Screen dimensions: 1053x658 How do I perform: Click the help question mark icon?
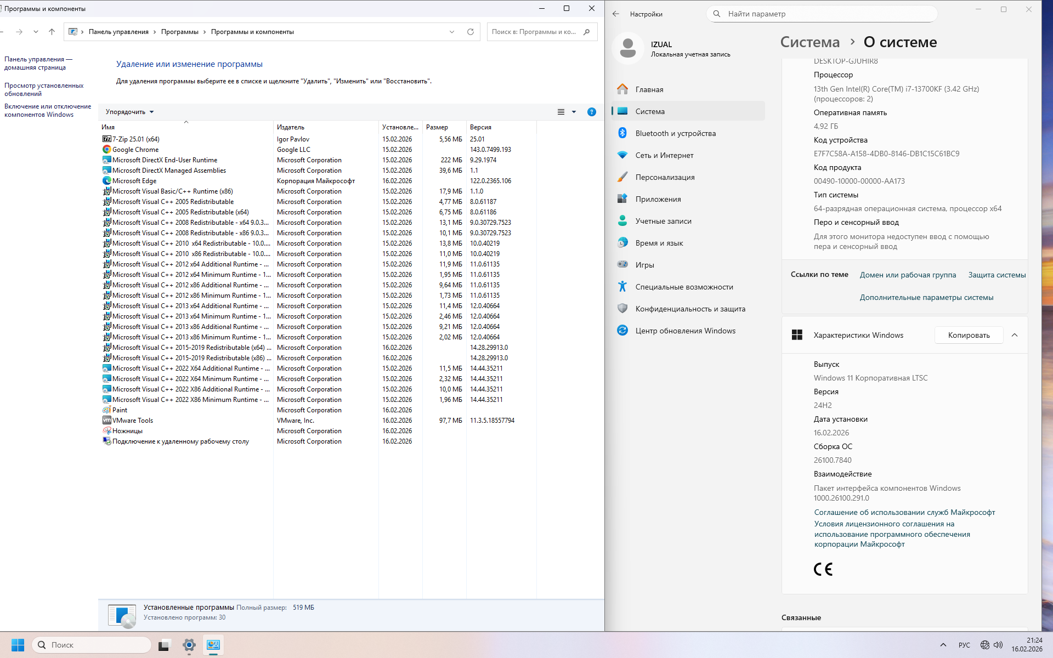pyautogui.click(x=591, y=112)
